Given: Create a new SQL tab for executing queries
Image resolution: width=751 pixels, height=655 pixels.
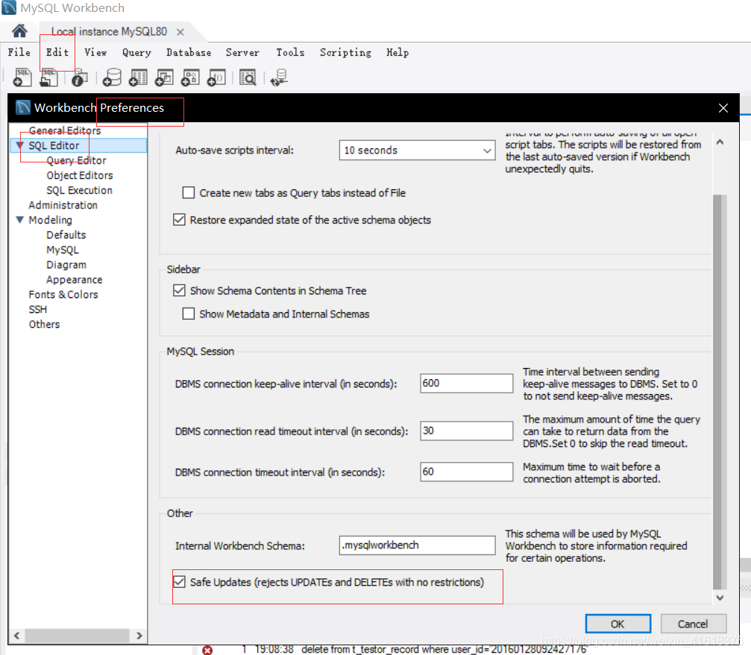Looking at the screenshot, I should tap(22, 77).
